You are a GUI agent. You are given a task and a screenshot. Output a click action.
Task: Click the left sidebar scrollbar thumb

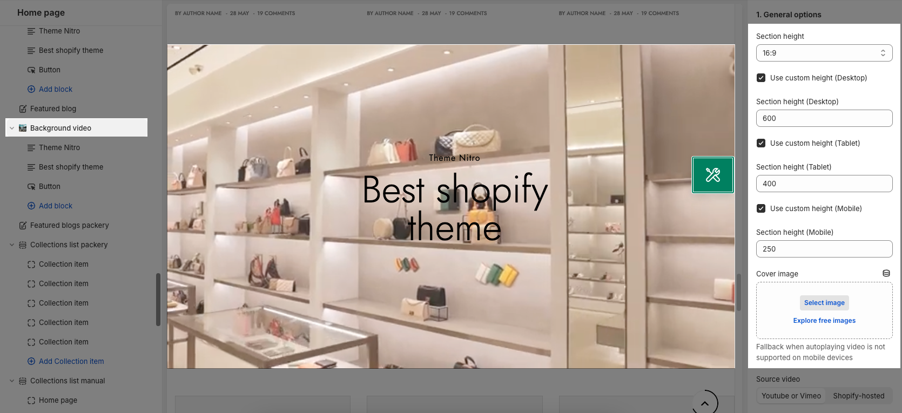point(158,300)
